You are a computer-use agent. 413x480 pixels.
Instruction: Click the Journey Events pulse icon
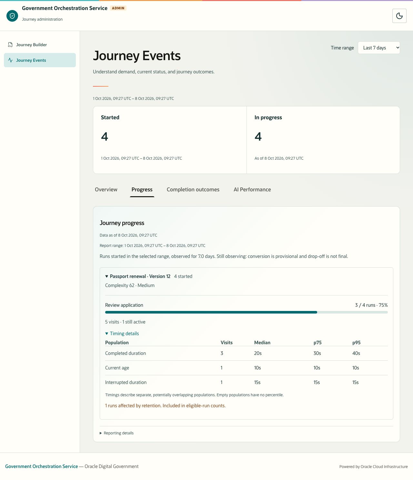[x=10, y=60]
